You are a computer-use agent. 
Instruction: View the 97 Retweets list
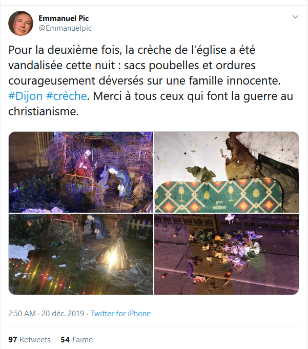[29, 340]
